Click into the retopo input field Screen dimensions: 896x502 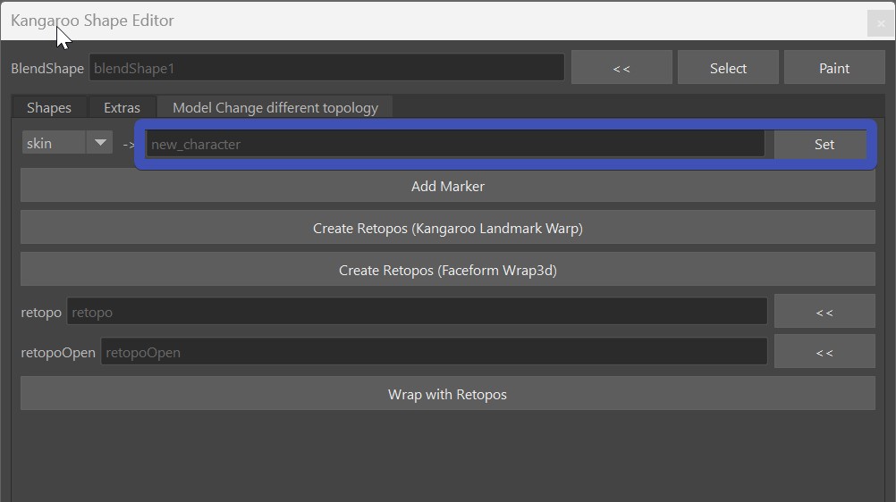(x=417, y=312)
